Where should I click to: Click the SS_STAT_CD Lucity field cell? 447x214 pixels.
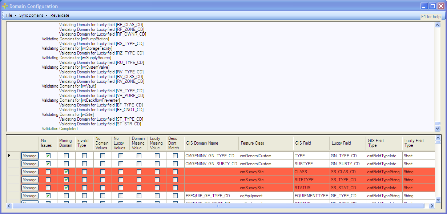[x=348, y=188]
